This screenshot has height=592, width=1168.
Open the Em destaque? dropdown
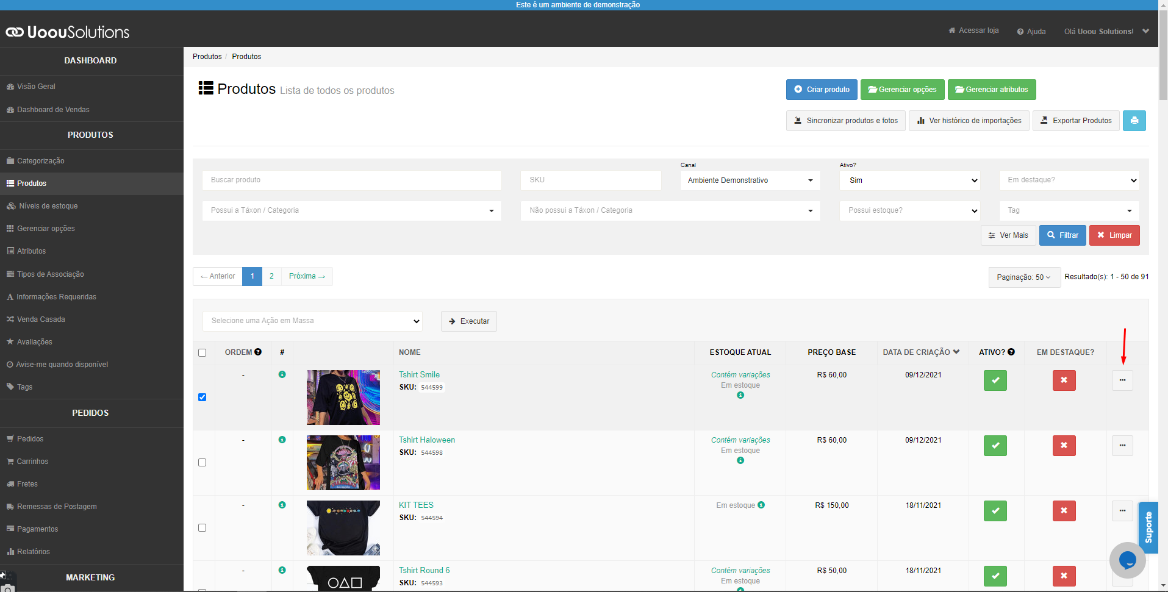click(x=1069, y=180)
